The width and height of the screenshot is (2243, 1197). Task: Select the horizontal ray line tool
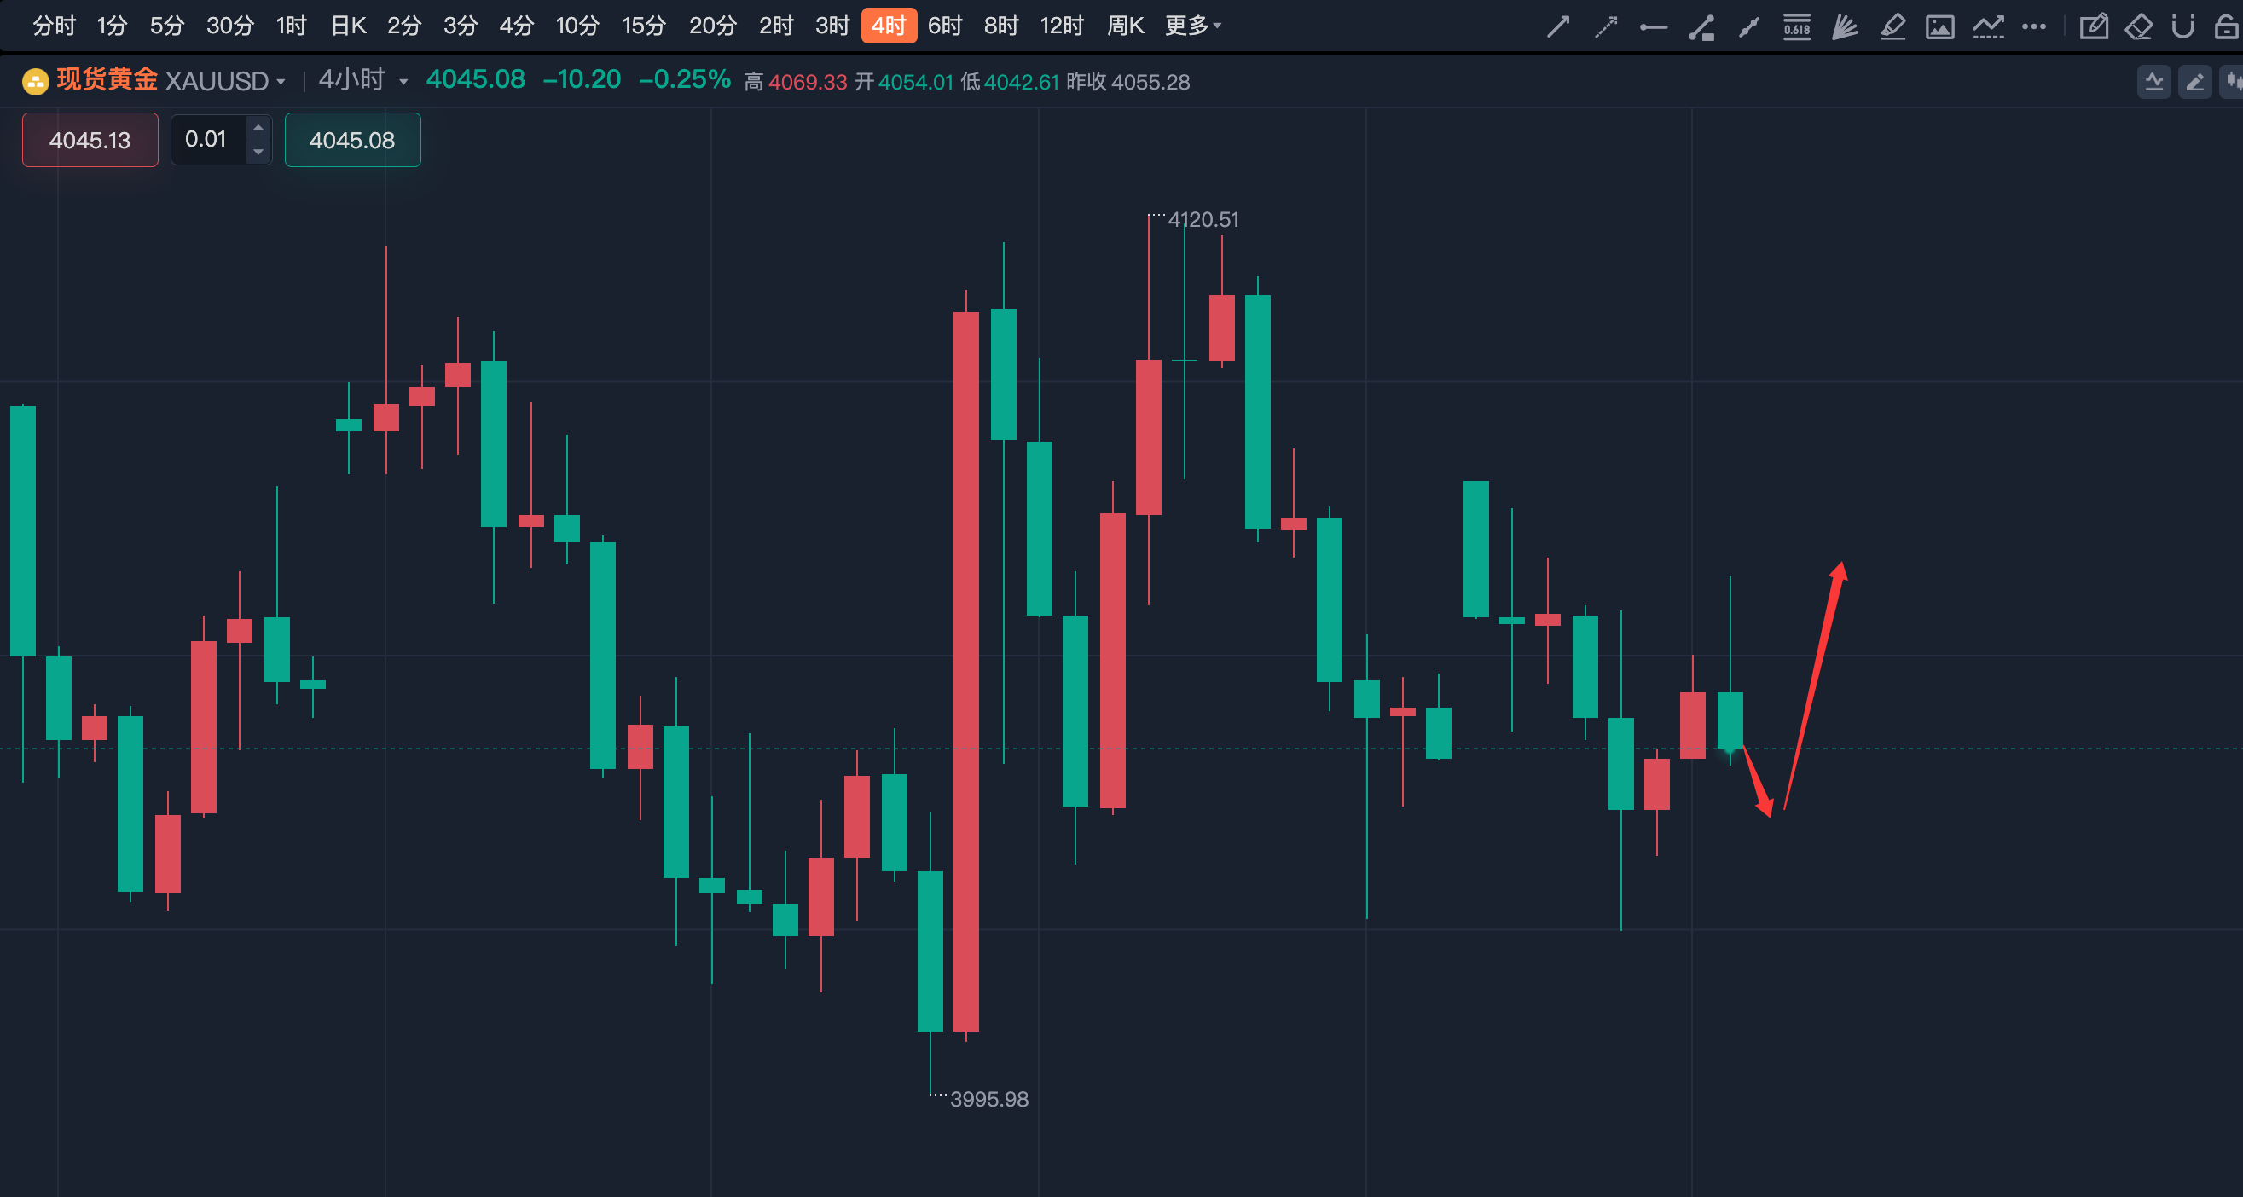pyautogui.click(x=1653, y=26)
